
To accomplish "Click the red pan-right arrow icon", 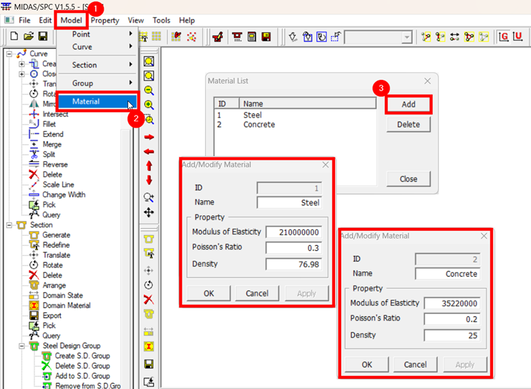I will [149, 137].
